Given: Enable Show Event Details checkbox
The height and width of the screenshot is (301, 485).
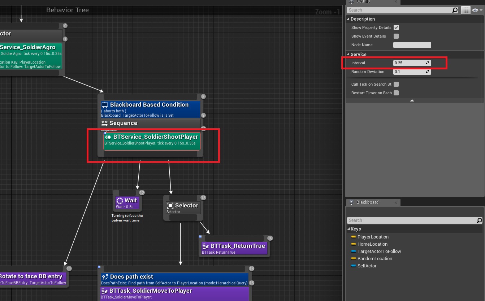Looking at the screenshot, I should point(396,36).
